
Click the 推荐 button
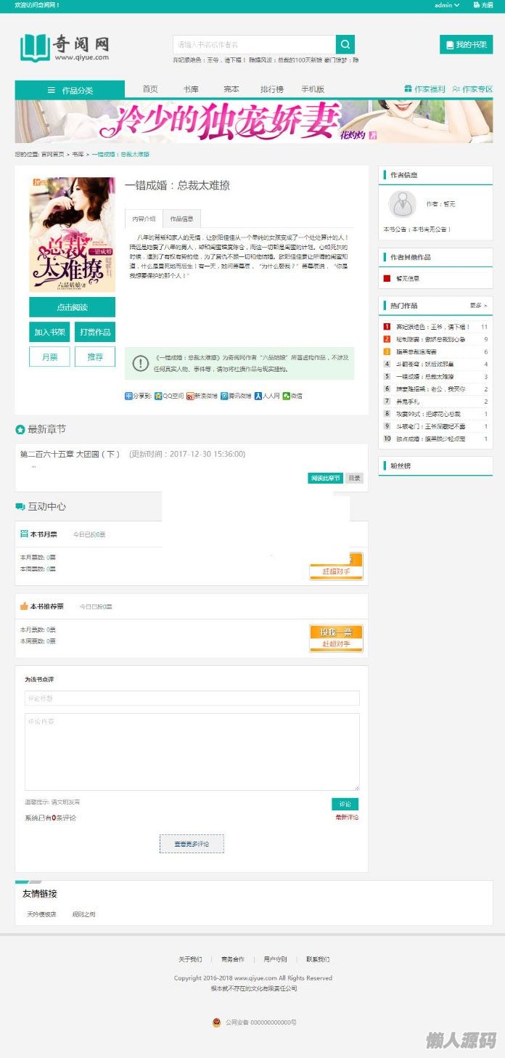(95, 357)
